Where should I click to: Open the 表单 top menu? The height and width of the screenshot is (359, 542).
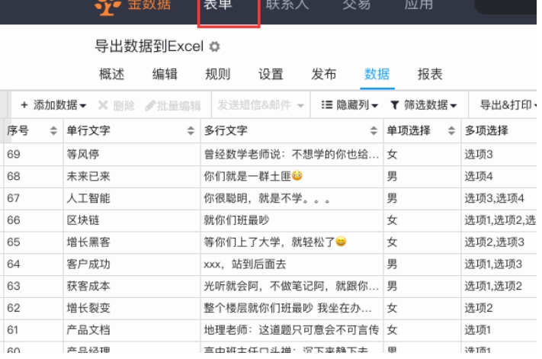(x=218, y=5)
